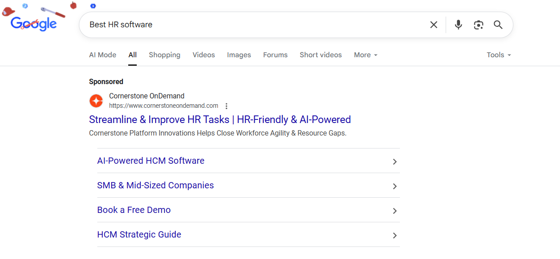Click the search magnifying glass icon
The width and height of the screenshot is (560, 259).
[498, 25]
